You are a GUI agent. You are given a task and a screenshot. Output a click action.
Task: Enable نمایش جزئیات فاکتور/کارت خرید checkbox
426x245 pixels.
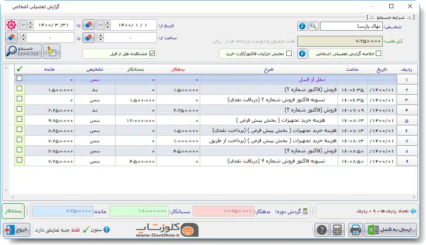[289, 53]
